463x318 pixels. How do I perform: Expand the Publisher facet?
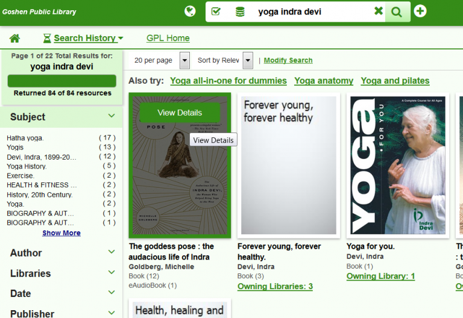tap(112, 313)
